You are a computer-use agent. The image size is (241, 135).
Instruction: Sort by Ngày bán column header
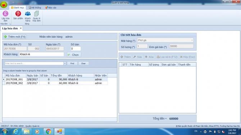point(33,76)
